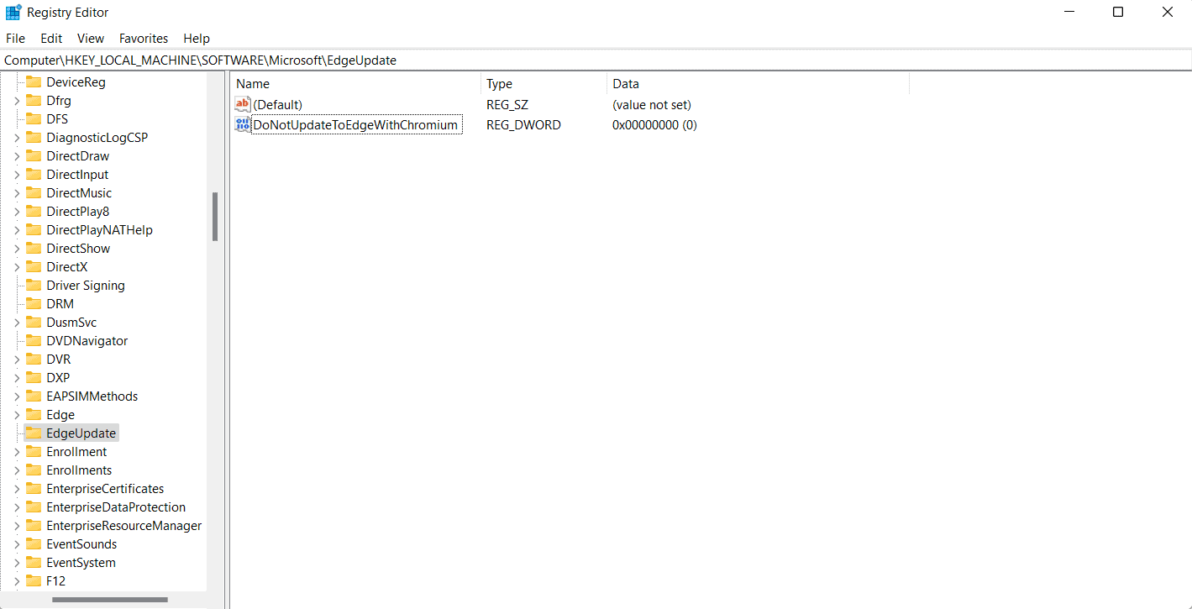
Task: Click the DiagnosticLogCSP folder icon
Action: 34,138
